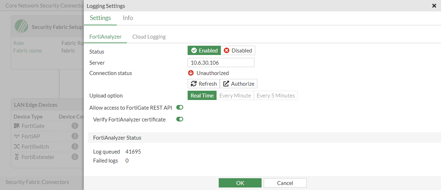Click the FortiGate count badge showing 5
441x190 pixels.
point(75,126)
